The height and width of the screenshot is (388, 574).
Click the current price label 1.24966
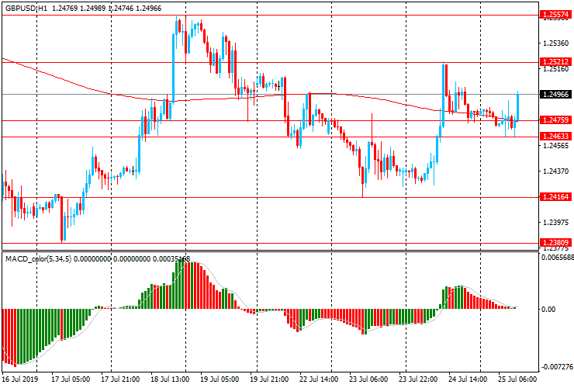555,95
